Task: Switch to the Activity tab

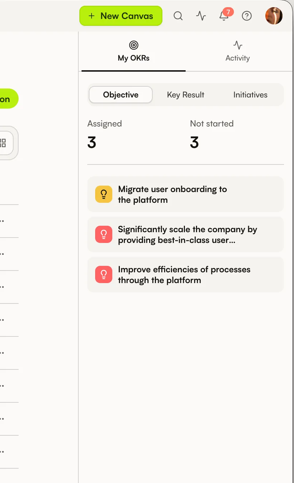Action: [x=237, y=52]
